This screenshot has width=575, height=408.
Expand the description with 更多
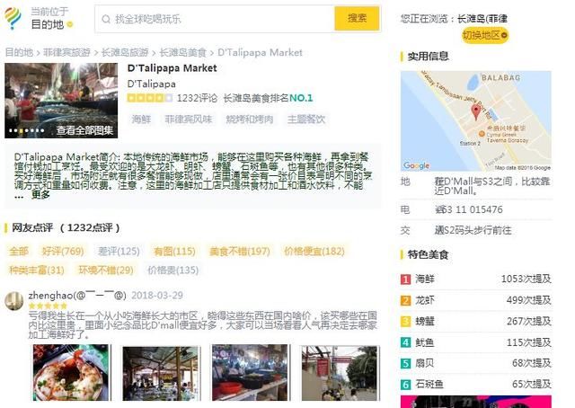coord(40,194)
